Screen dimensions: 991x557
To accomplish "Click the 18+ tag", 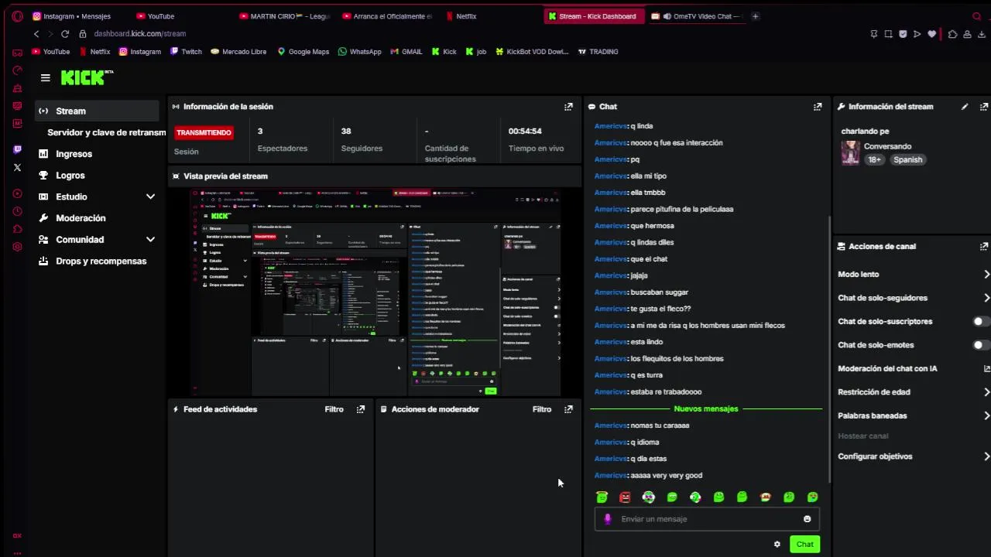I will coord(874,160).
